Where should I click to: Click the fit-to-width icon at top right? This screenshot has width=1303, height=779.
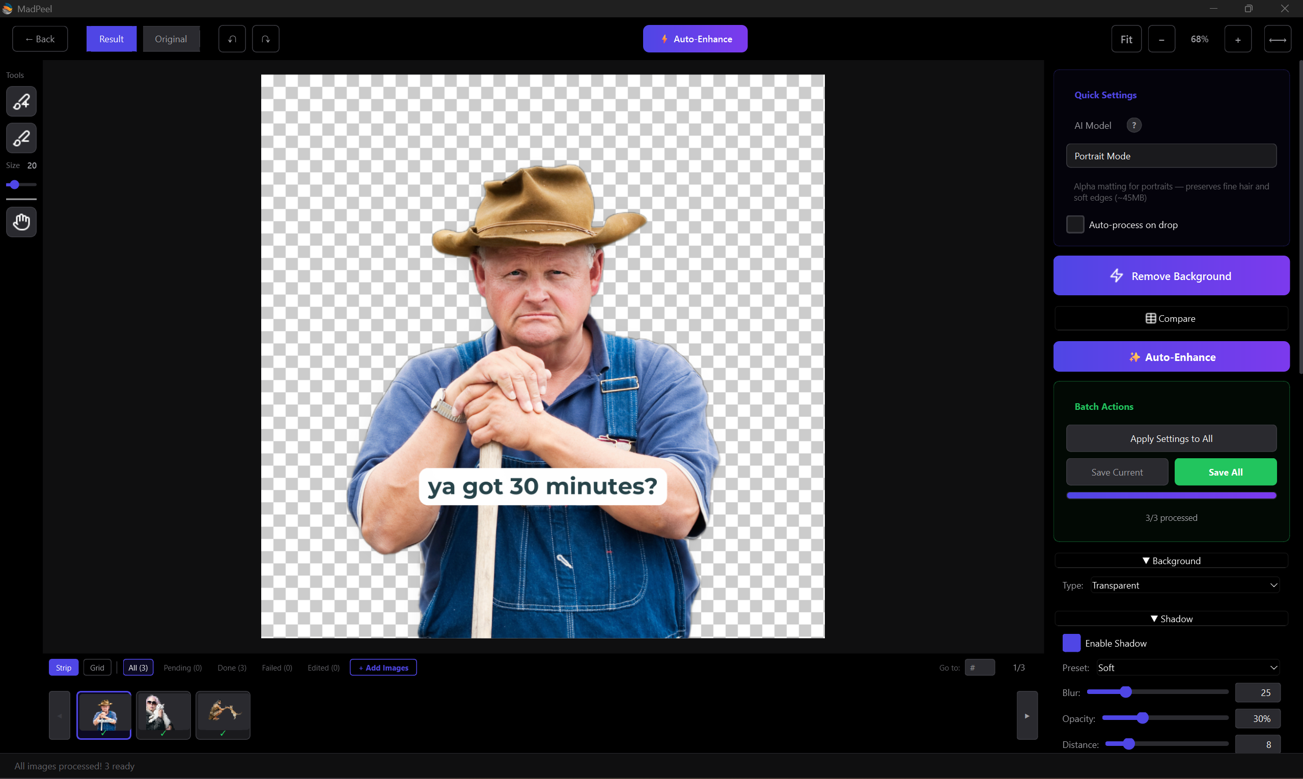(1278, 38)
